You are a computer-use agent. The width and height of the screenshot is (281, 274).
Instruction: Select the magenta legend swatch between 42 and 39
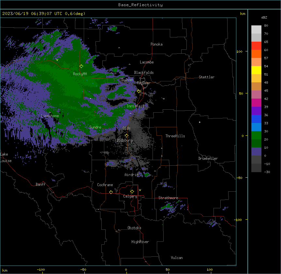coord(256,103)
